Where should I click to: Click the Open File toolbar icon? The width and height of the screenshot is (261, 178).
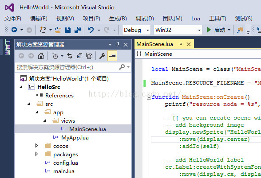point(58,30)
